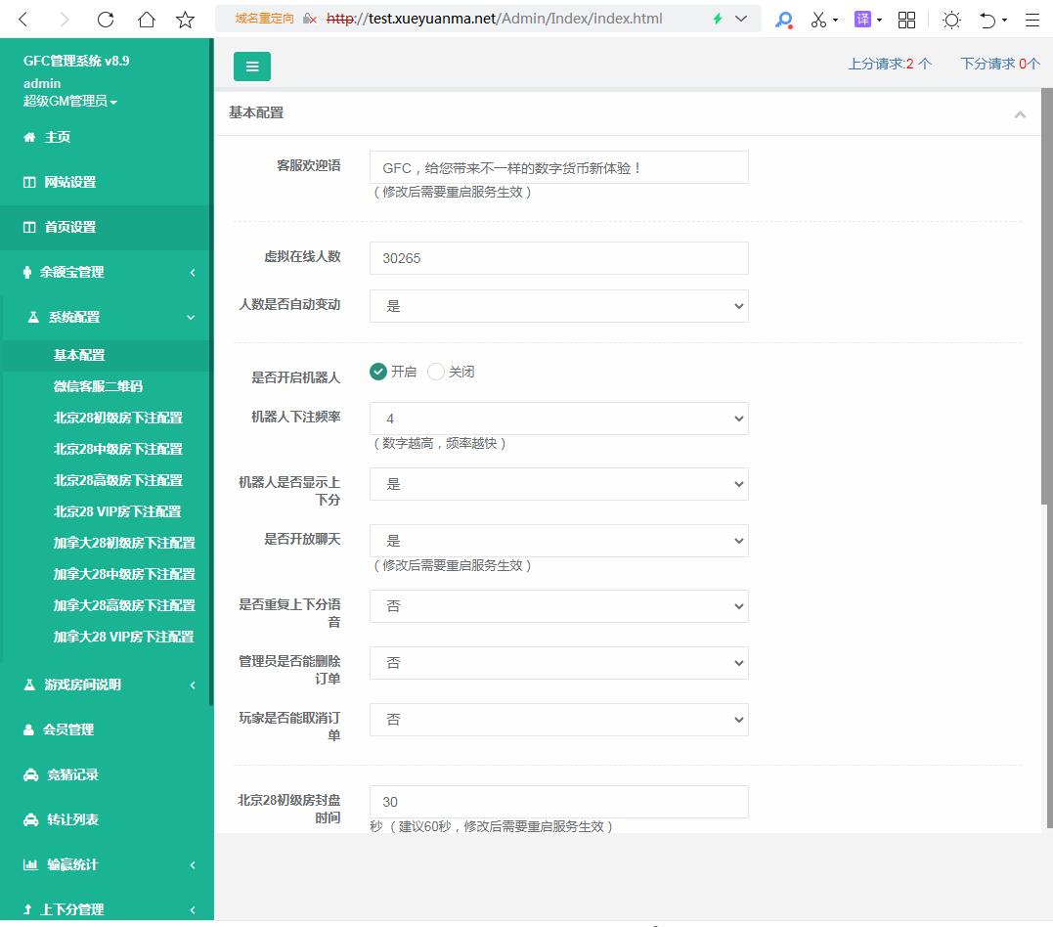This screenshot has height=927, width=1053.
Task: Toggle brightness sun icon in toolbar
Action: click(951, 20)
